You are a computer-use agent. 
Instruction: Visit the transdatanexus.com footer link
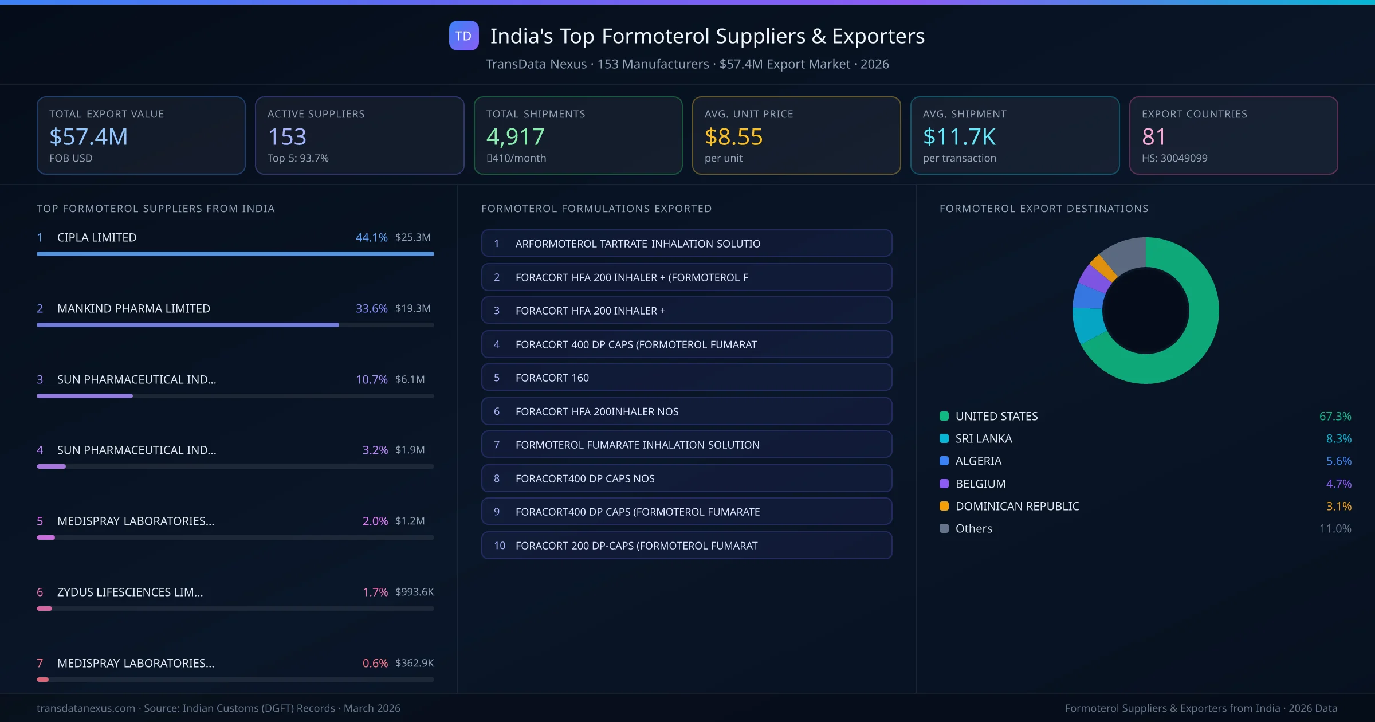point(86,708)
